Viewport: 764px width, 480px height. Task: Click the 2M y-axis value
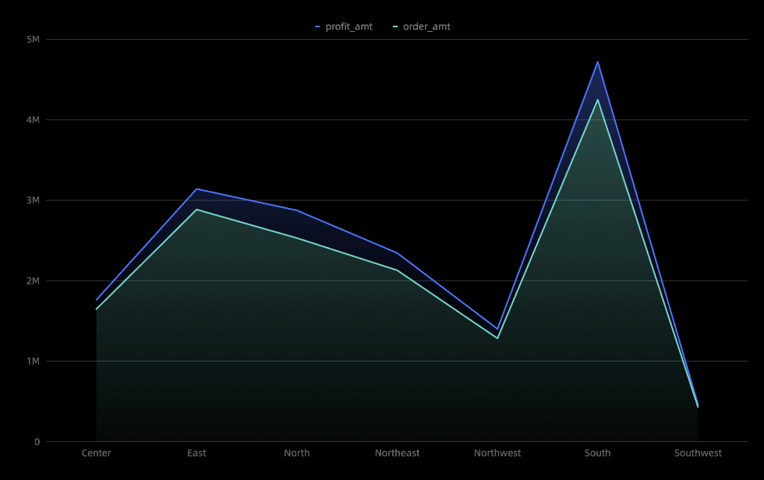[33, 281]
